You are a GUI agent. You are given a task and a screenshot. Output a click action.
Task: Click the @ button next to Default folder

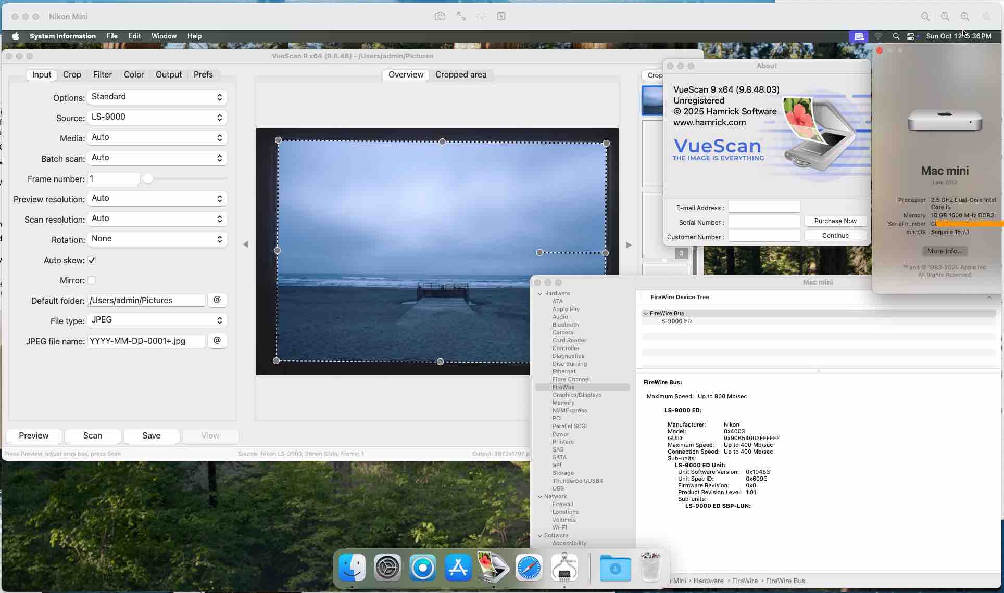pyautogui.click(x=217, y=300)
